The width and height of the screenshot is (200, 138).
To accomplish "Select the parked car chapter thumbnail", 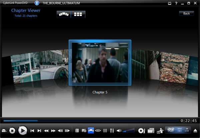I will click(x=54, y=65).
